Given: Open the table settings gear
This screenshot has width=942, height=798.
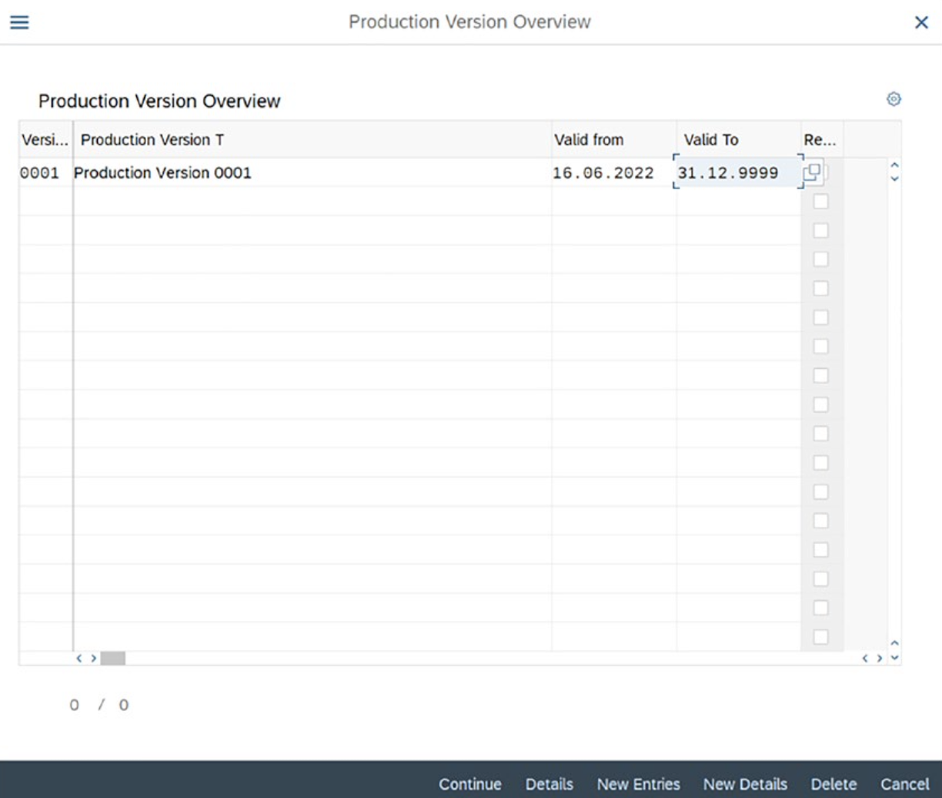Looking at the screenshot, I should point(894,99).
